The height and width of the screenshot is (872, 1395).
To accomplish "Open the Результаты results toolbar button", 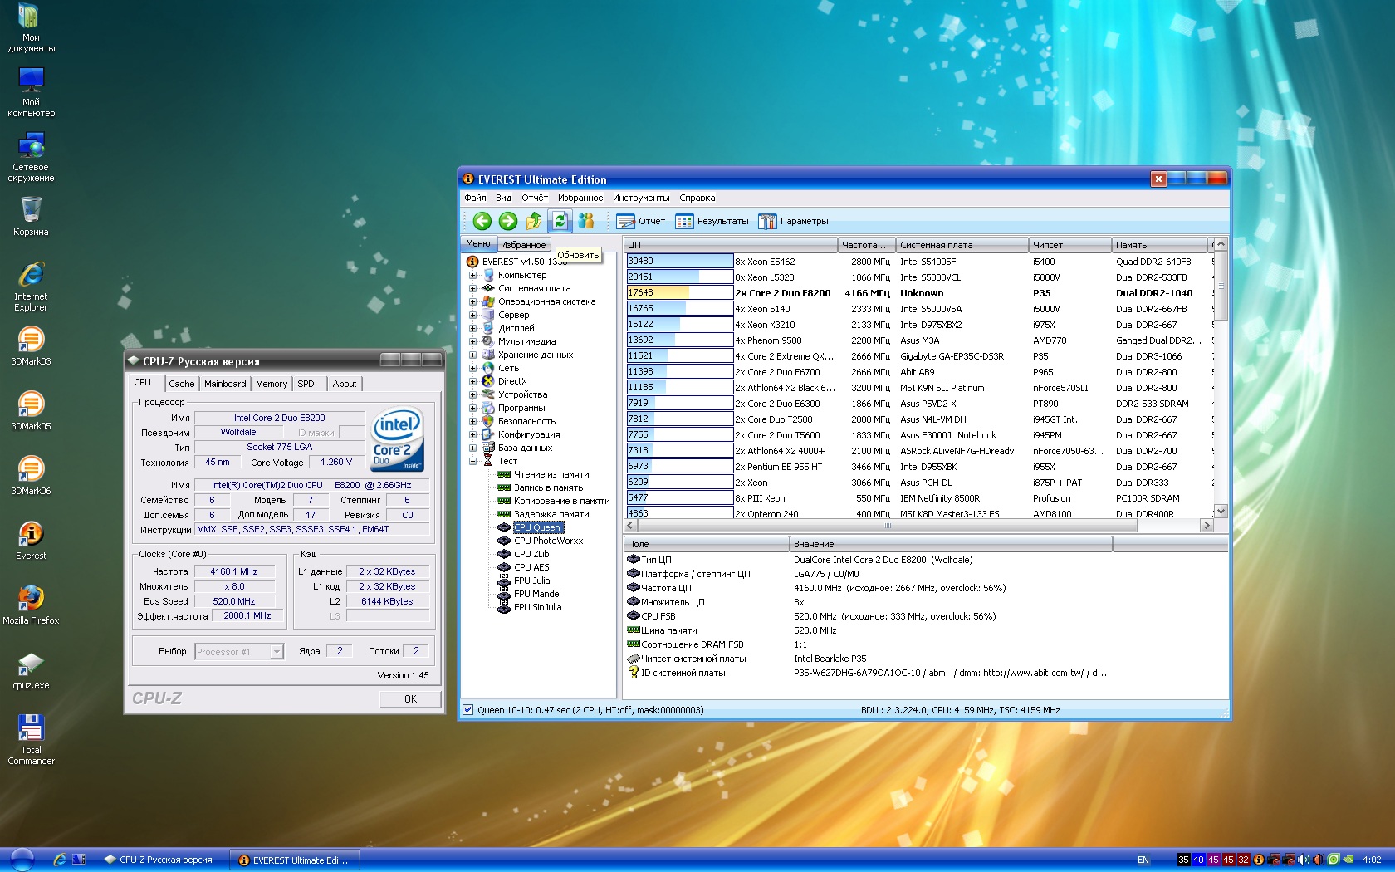I will coord(712,221).
